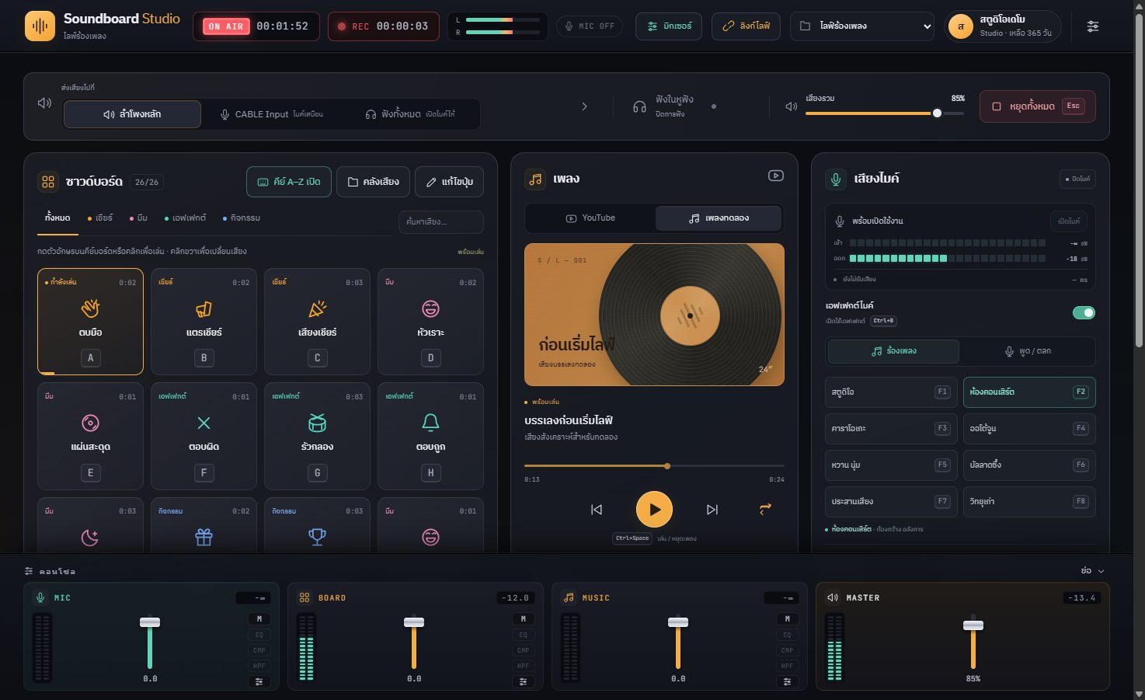Image resolution: width=1145 pixels, height=700 pixels.
Task: Open the ไลฟ์ร้องเพลง scene dropdown
Action: coord(862,26)
